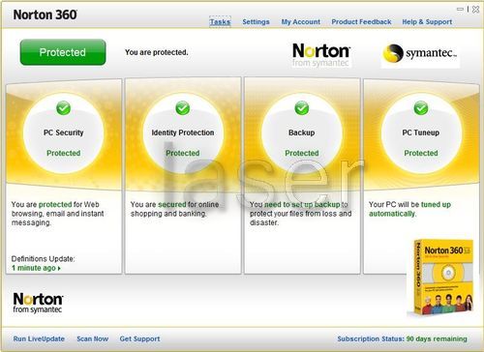Click the Norton logo at bottom left

(38, 303)
